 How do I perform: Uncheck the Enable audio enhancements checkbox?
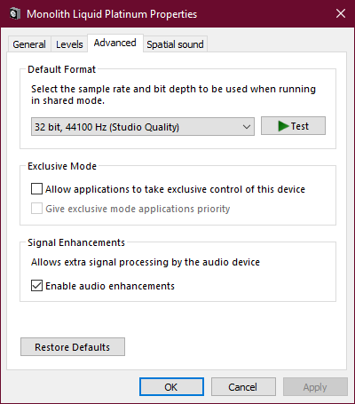[36, 286]
